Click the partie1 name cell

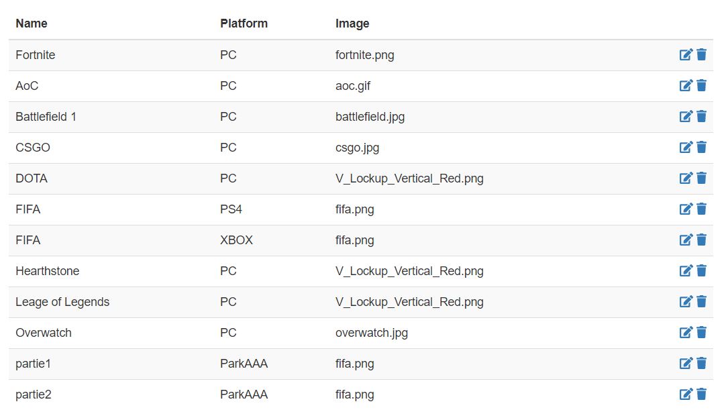[x=34, y=364]
